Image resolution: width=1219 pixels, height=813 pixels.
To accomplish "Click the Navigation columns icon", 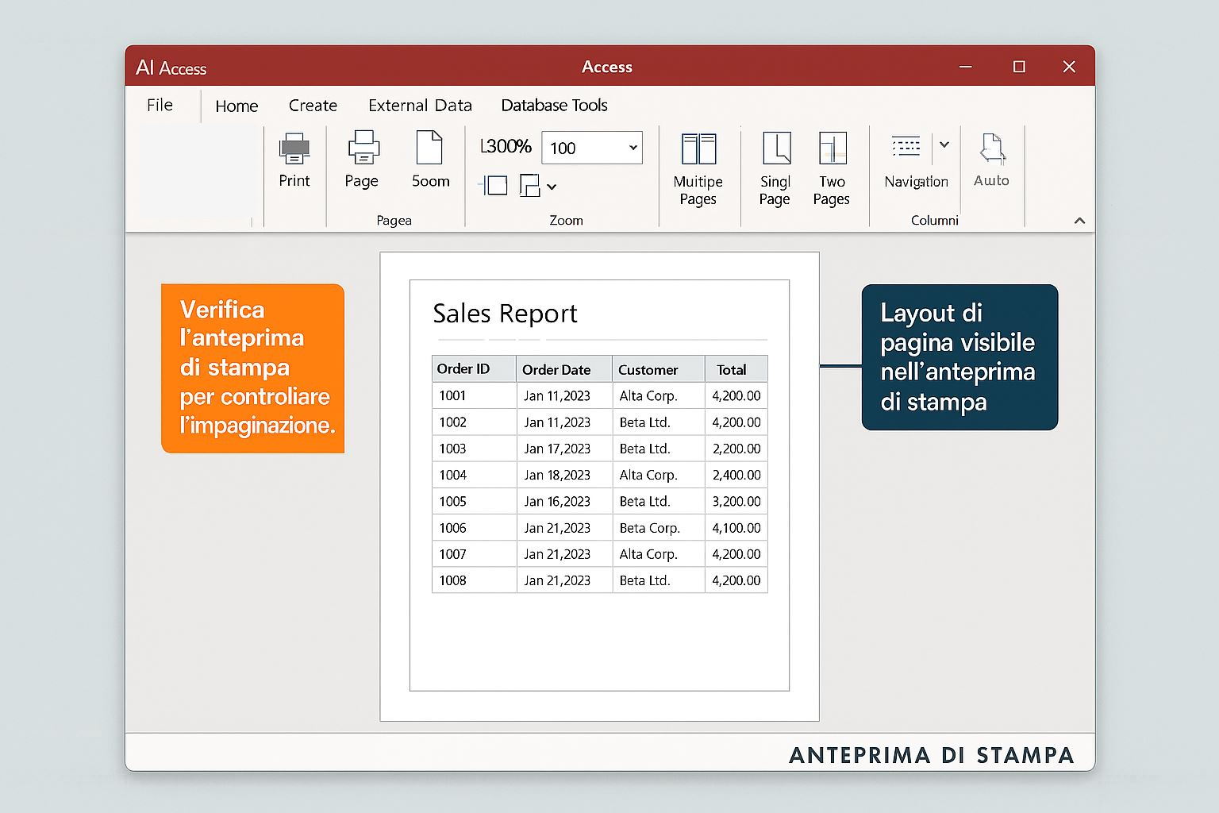I will pyautogui.click(x=906, y=147).
